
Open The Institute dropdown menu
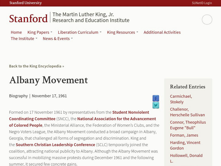tap(22, 38)
